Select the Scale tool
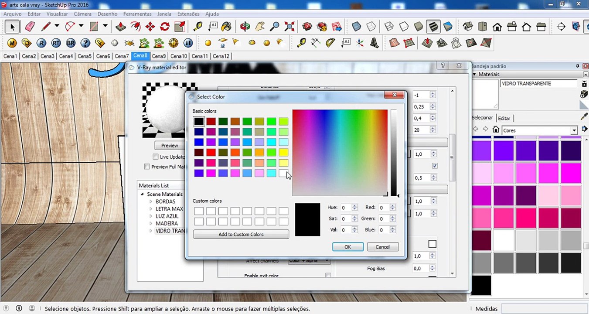The width and height of the screenshot is (589, 314). coord(180,27)
